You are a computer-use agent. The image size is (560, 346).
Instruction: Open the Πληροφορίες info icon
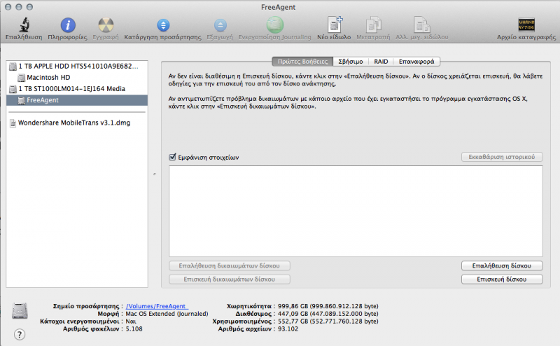(x=67, y=25)
